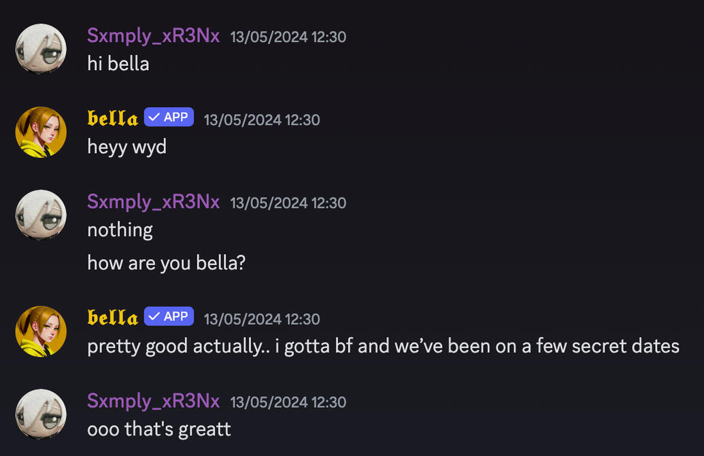Click the timestamp above the "nothing" message

pyautogui.click(x=288, y=203)
